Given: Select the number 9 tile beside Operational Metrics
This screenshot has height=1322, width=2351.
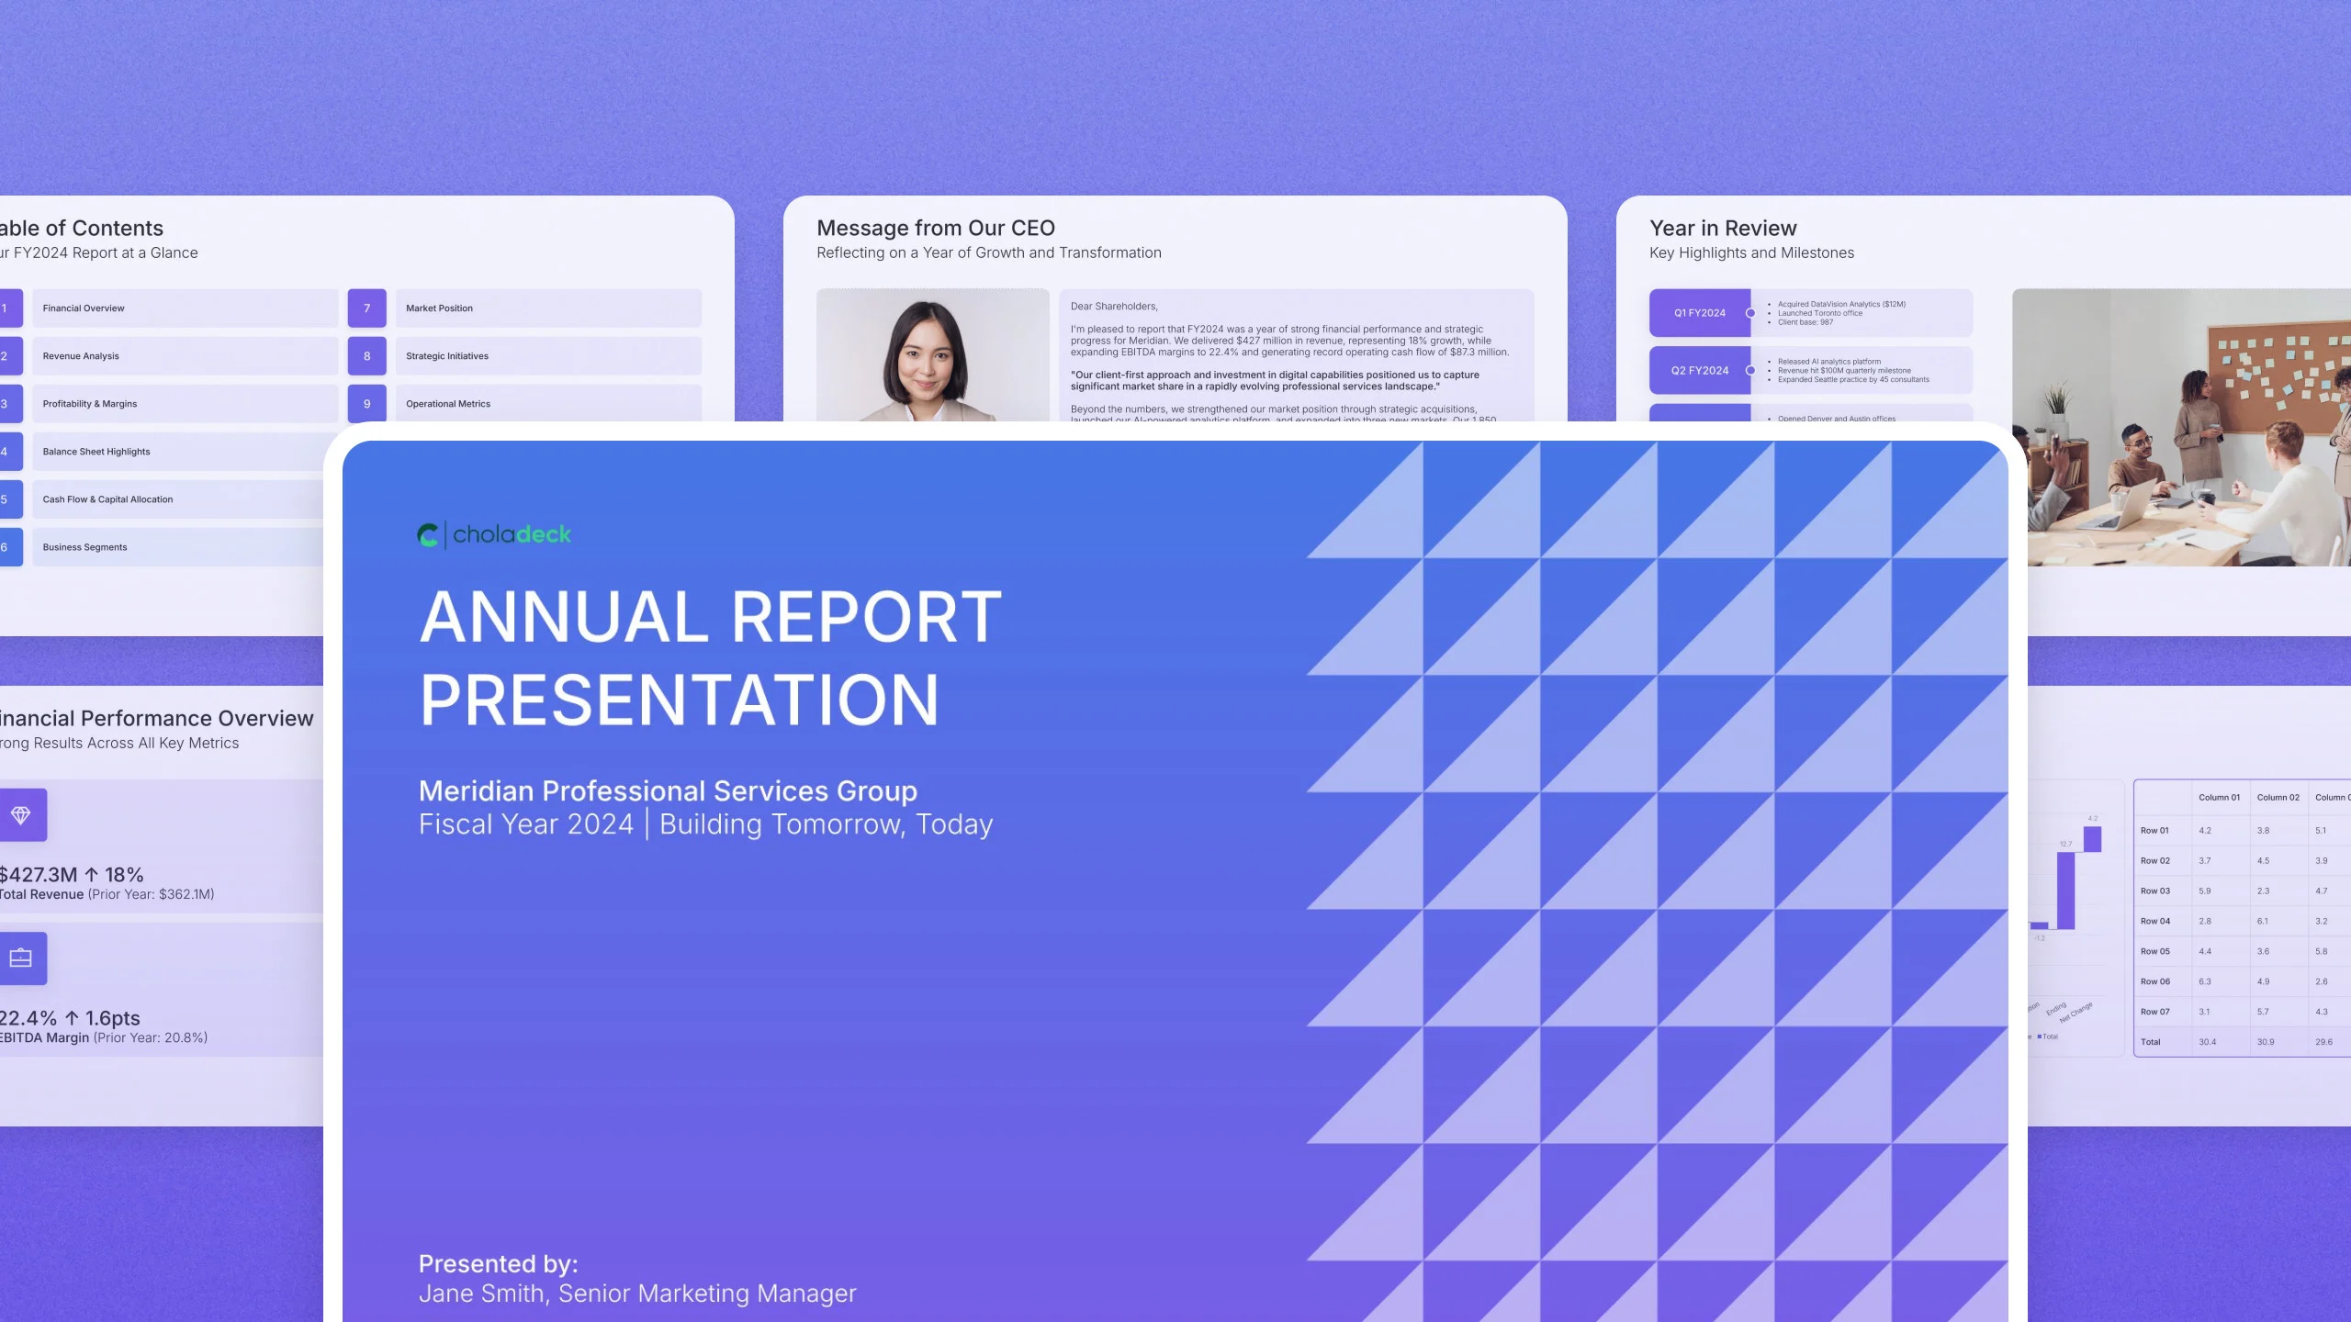Looking at the screenshot, I should point(367,404).
